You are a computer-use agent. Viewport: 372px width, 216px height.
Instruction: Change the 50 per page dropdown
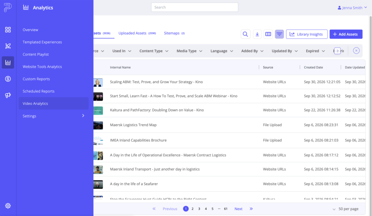click(x=346, y=209)
